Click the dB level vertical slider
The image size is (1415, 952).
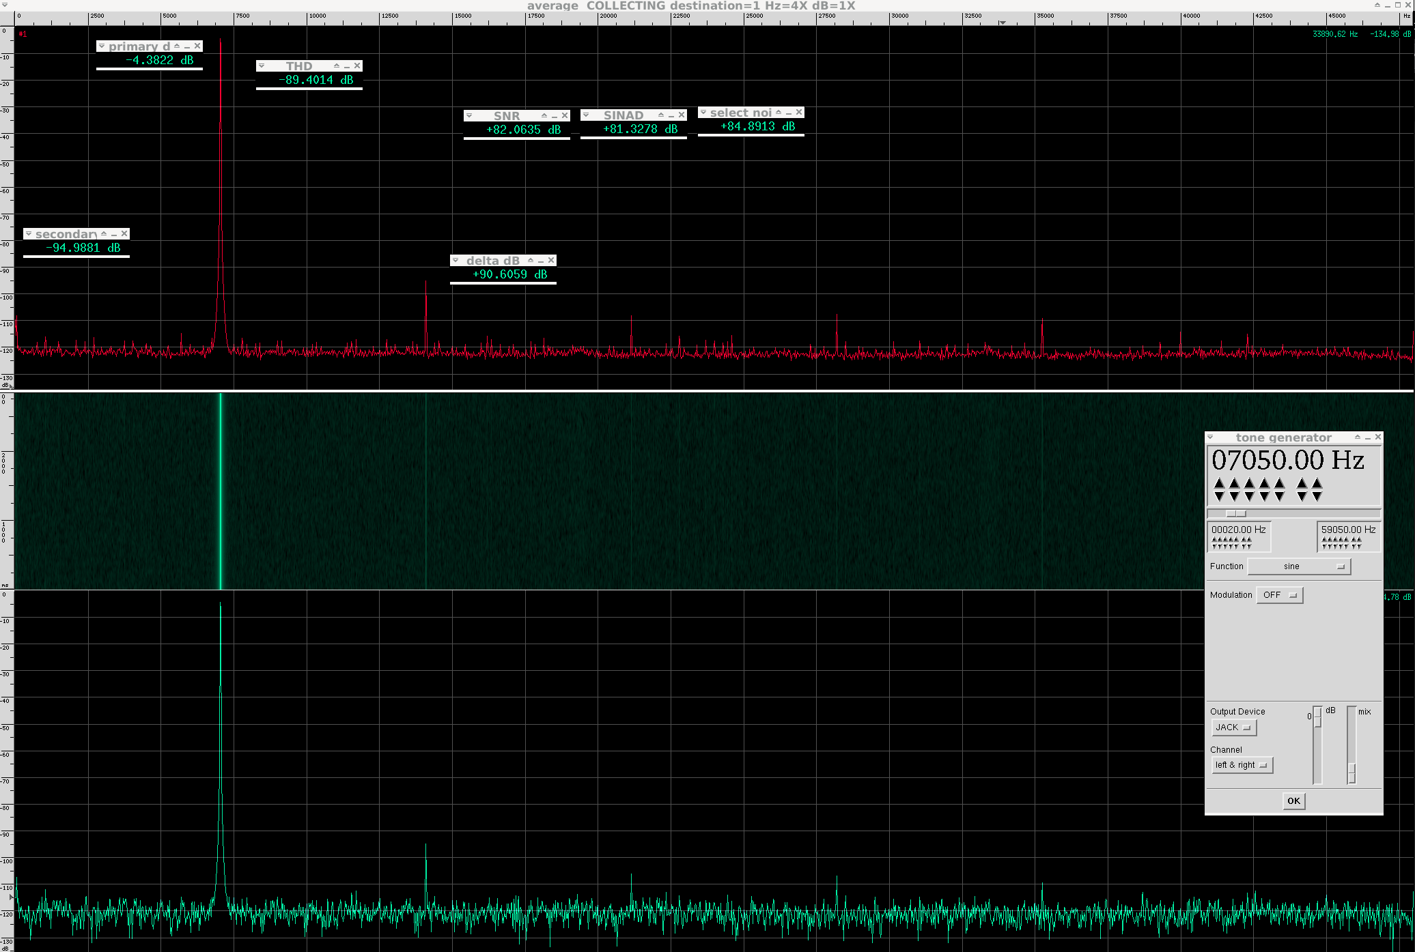point(1317,719)
